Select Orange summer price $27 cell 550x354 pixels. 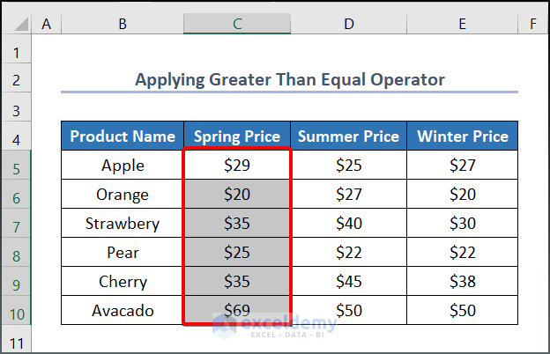click(348, 195)
